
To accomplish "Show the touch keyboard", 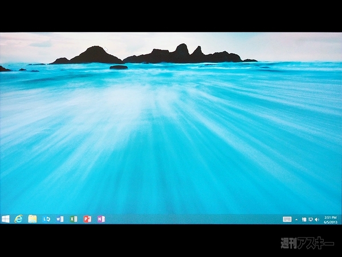I will pos(287,219).
